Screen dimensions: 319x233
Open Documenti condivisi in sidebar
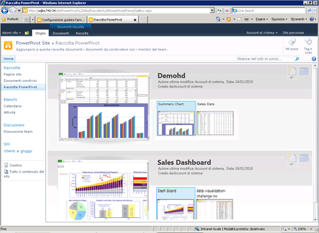[20, 81]
